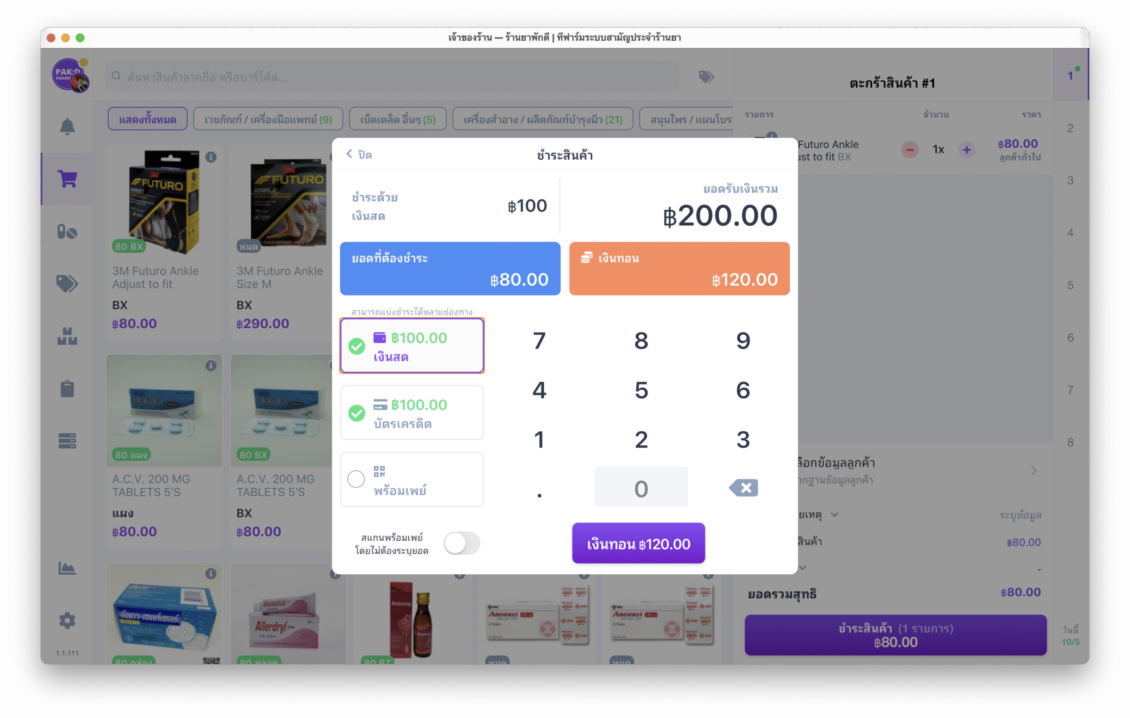The width and height of the screenshot is (1130, 718).
Task: Open the pills medicine sidebar icon
Action: tap(67, 232)
